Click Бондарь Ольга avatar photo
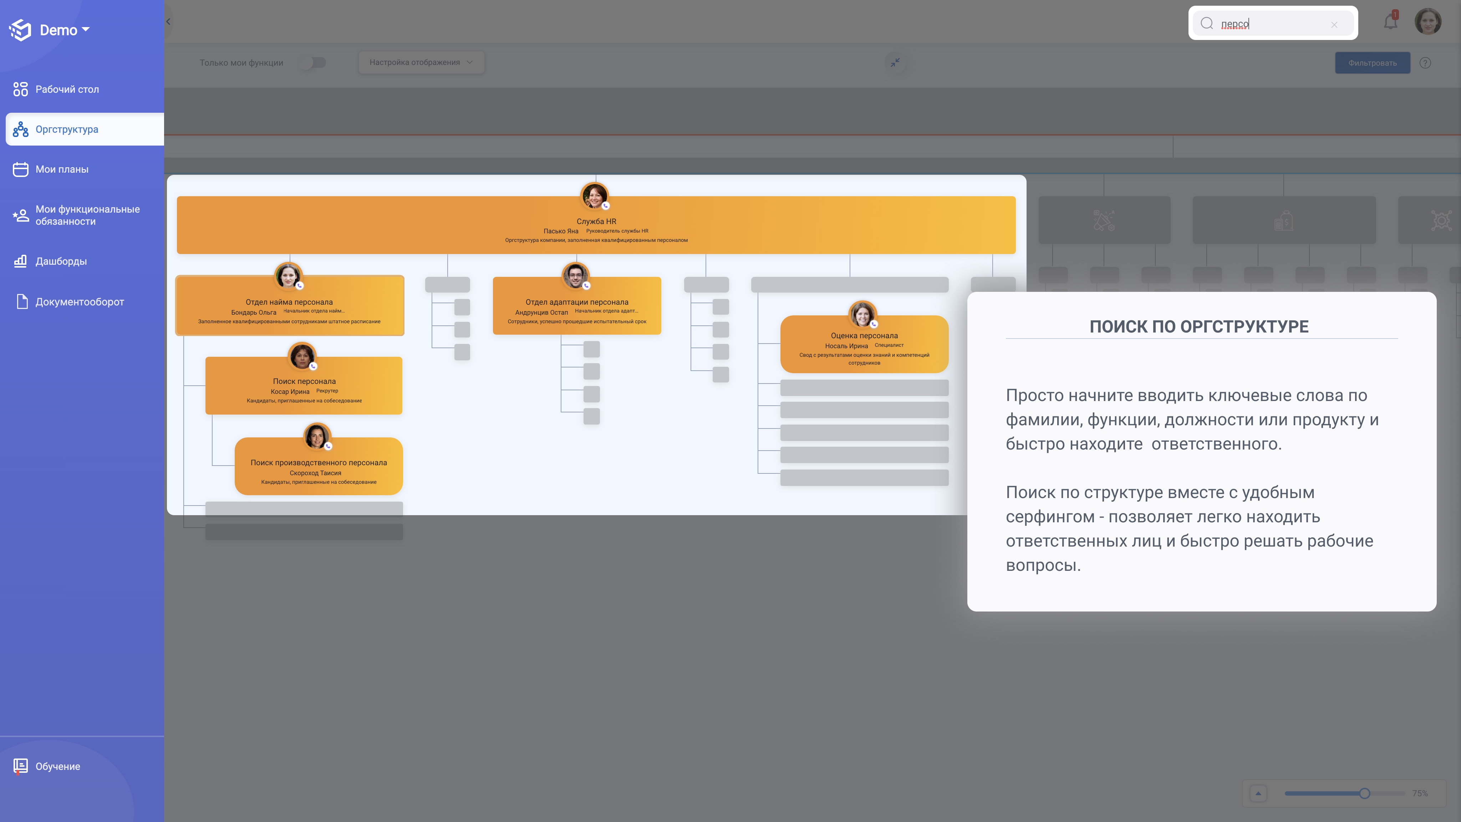This screenshot has height=822, width=1461. point(288,276)
